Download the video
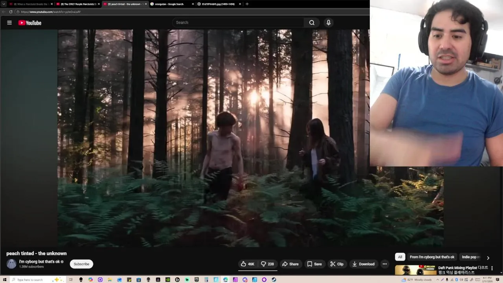 click(x=363, y=264)
